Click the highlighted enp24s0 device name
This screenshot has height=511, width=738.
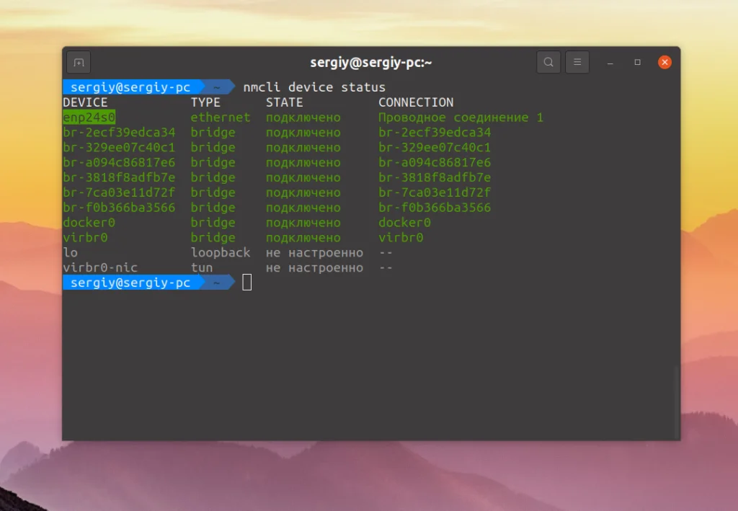(x=88, y=117)
